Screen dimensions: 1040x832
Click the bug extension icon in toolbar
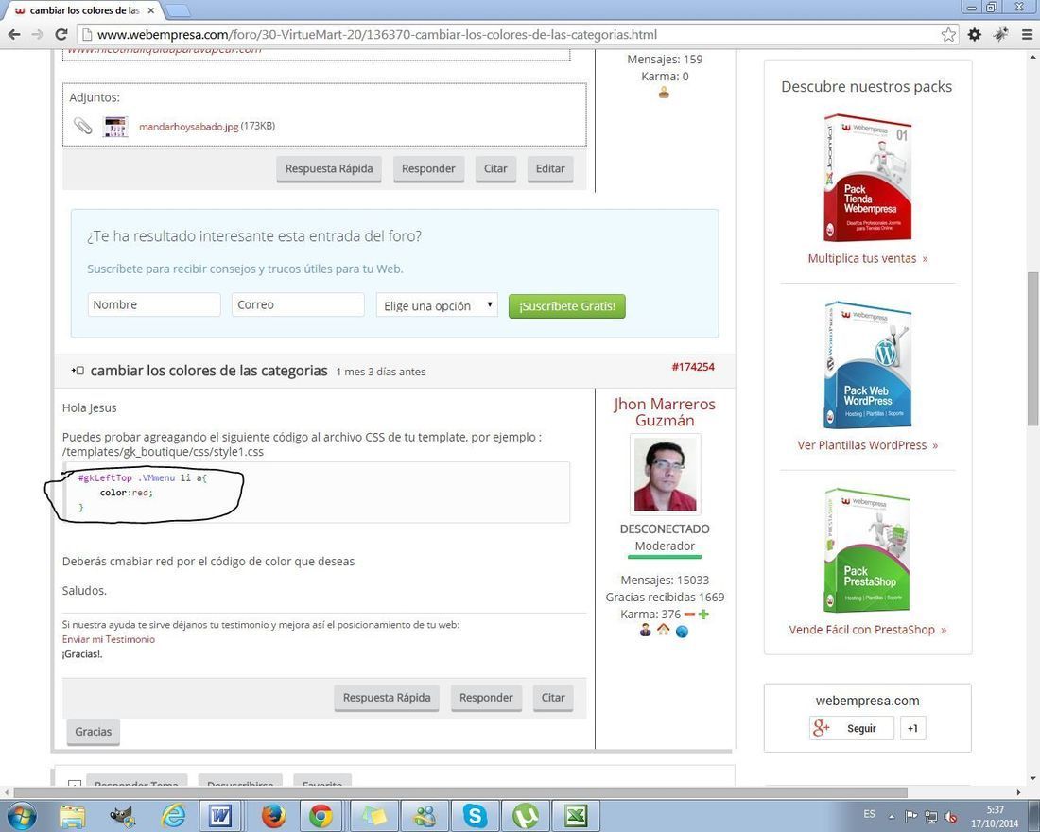click(x=1000, y=34)
